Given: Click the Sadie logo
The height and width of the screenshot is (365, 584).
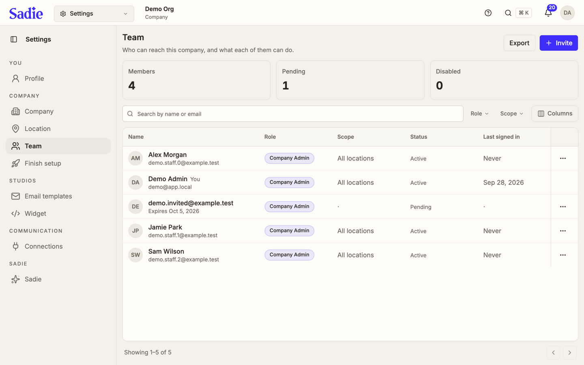Looking at the screenshot, I should point(26,13).
